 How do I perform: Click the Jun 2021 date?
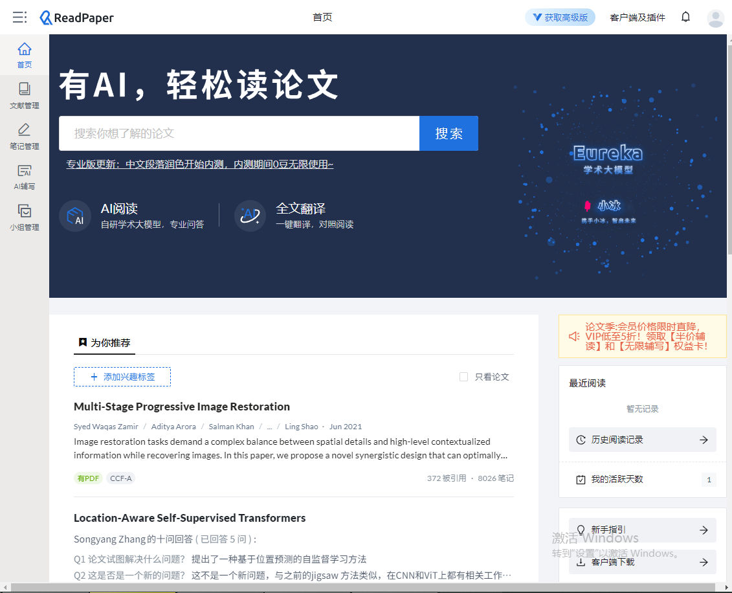point(346,427)
